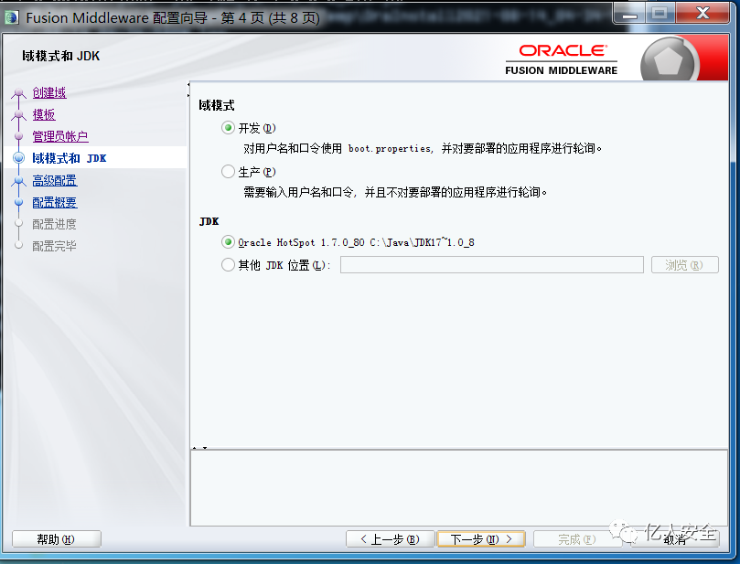
Task: Click the 创建域 step node icon
Action: (19, 92)
